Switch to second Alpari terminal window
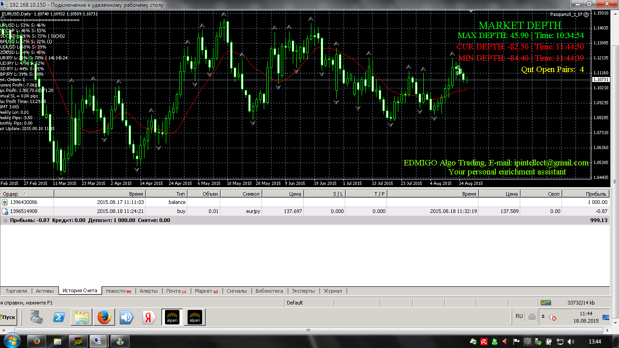This screenshot has width=619, height=348. click(x=195, y=317)
